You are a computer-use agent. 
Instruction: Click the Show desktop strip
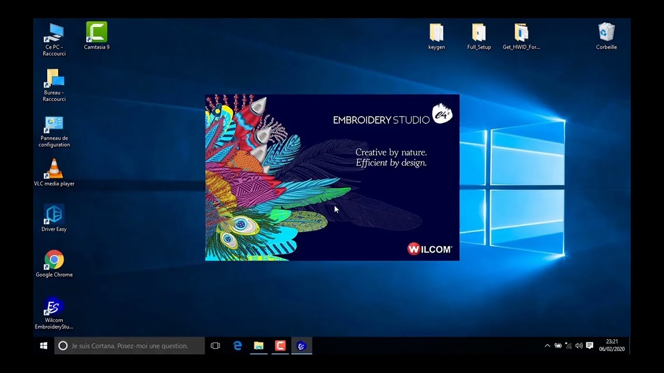click(x=629, y=346)
